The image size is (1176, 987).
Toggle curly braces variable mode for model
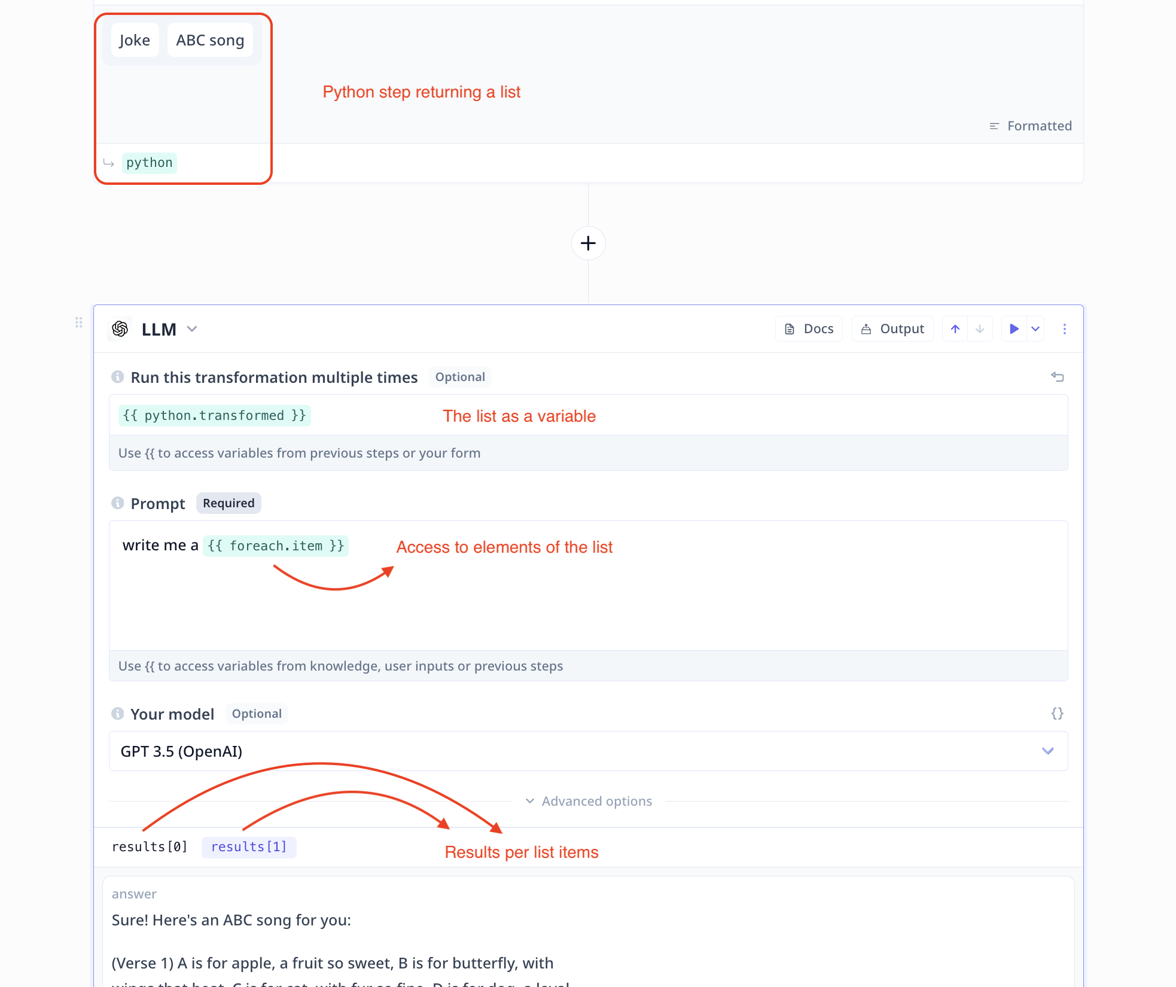point(1057,713)
